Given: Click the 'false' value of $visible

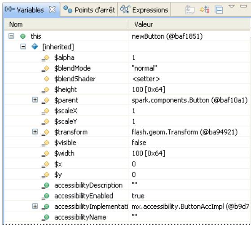Looking at the screenshot, I should [139, 142].
